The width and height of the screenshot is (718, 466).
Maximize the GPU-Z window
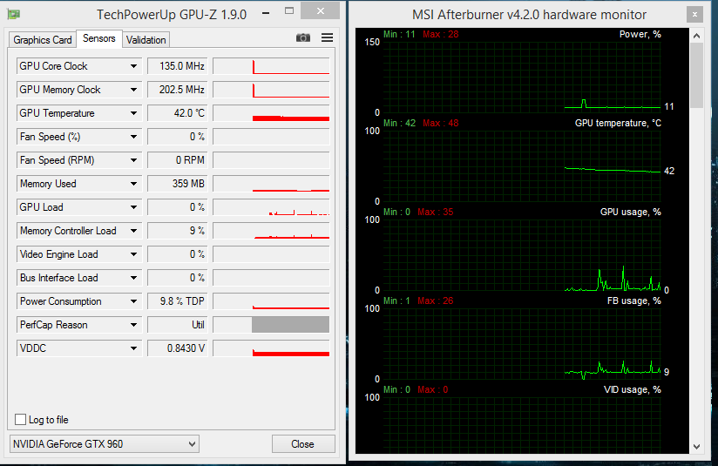289,11
